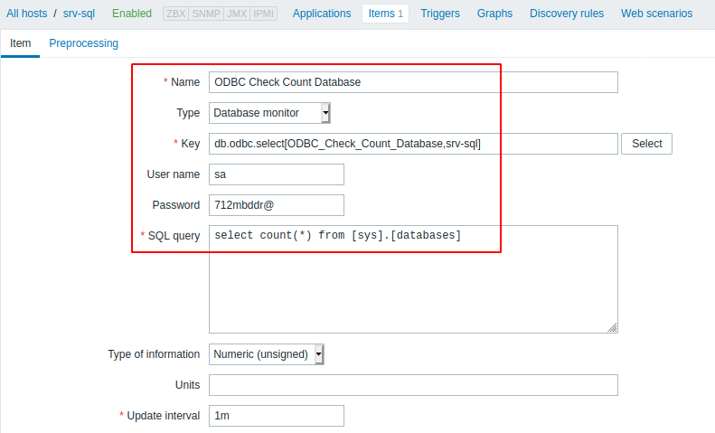Click the IPMI availability badge
The width and height of the screenshot is (715, 433).
263,14
